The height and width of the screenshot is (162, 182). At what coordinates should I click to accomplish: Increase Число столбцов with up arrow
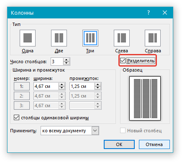tap(67, 60)
